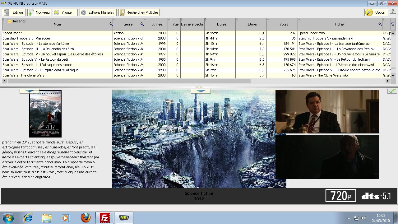Click the dts 5.1 audio badge
The width and height of the screenshot is (398, 224).
tap(376, 196)
